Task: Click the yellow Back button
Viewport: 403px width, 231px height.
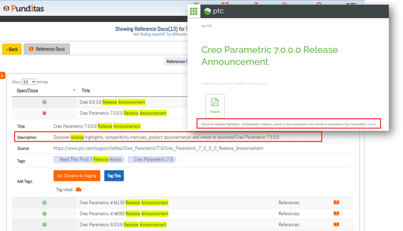Action: pyautogui.click(x=12, y=49)
